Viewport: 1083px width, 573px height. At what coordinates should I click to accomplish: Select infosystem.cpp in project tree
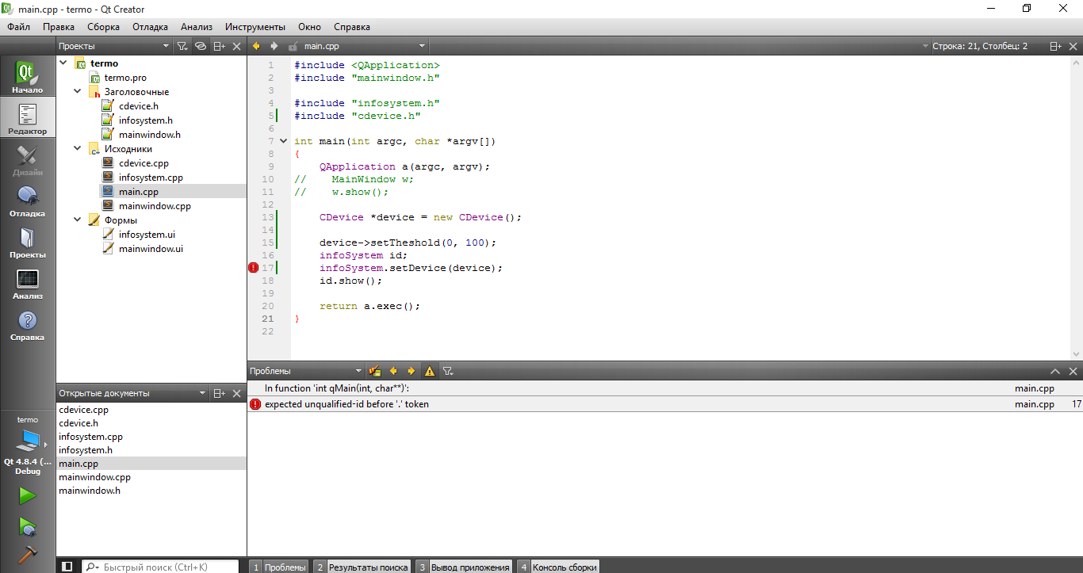[x=151, y=178]
